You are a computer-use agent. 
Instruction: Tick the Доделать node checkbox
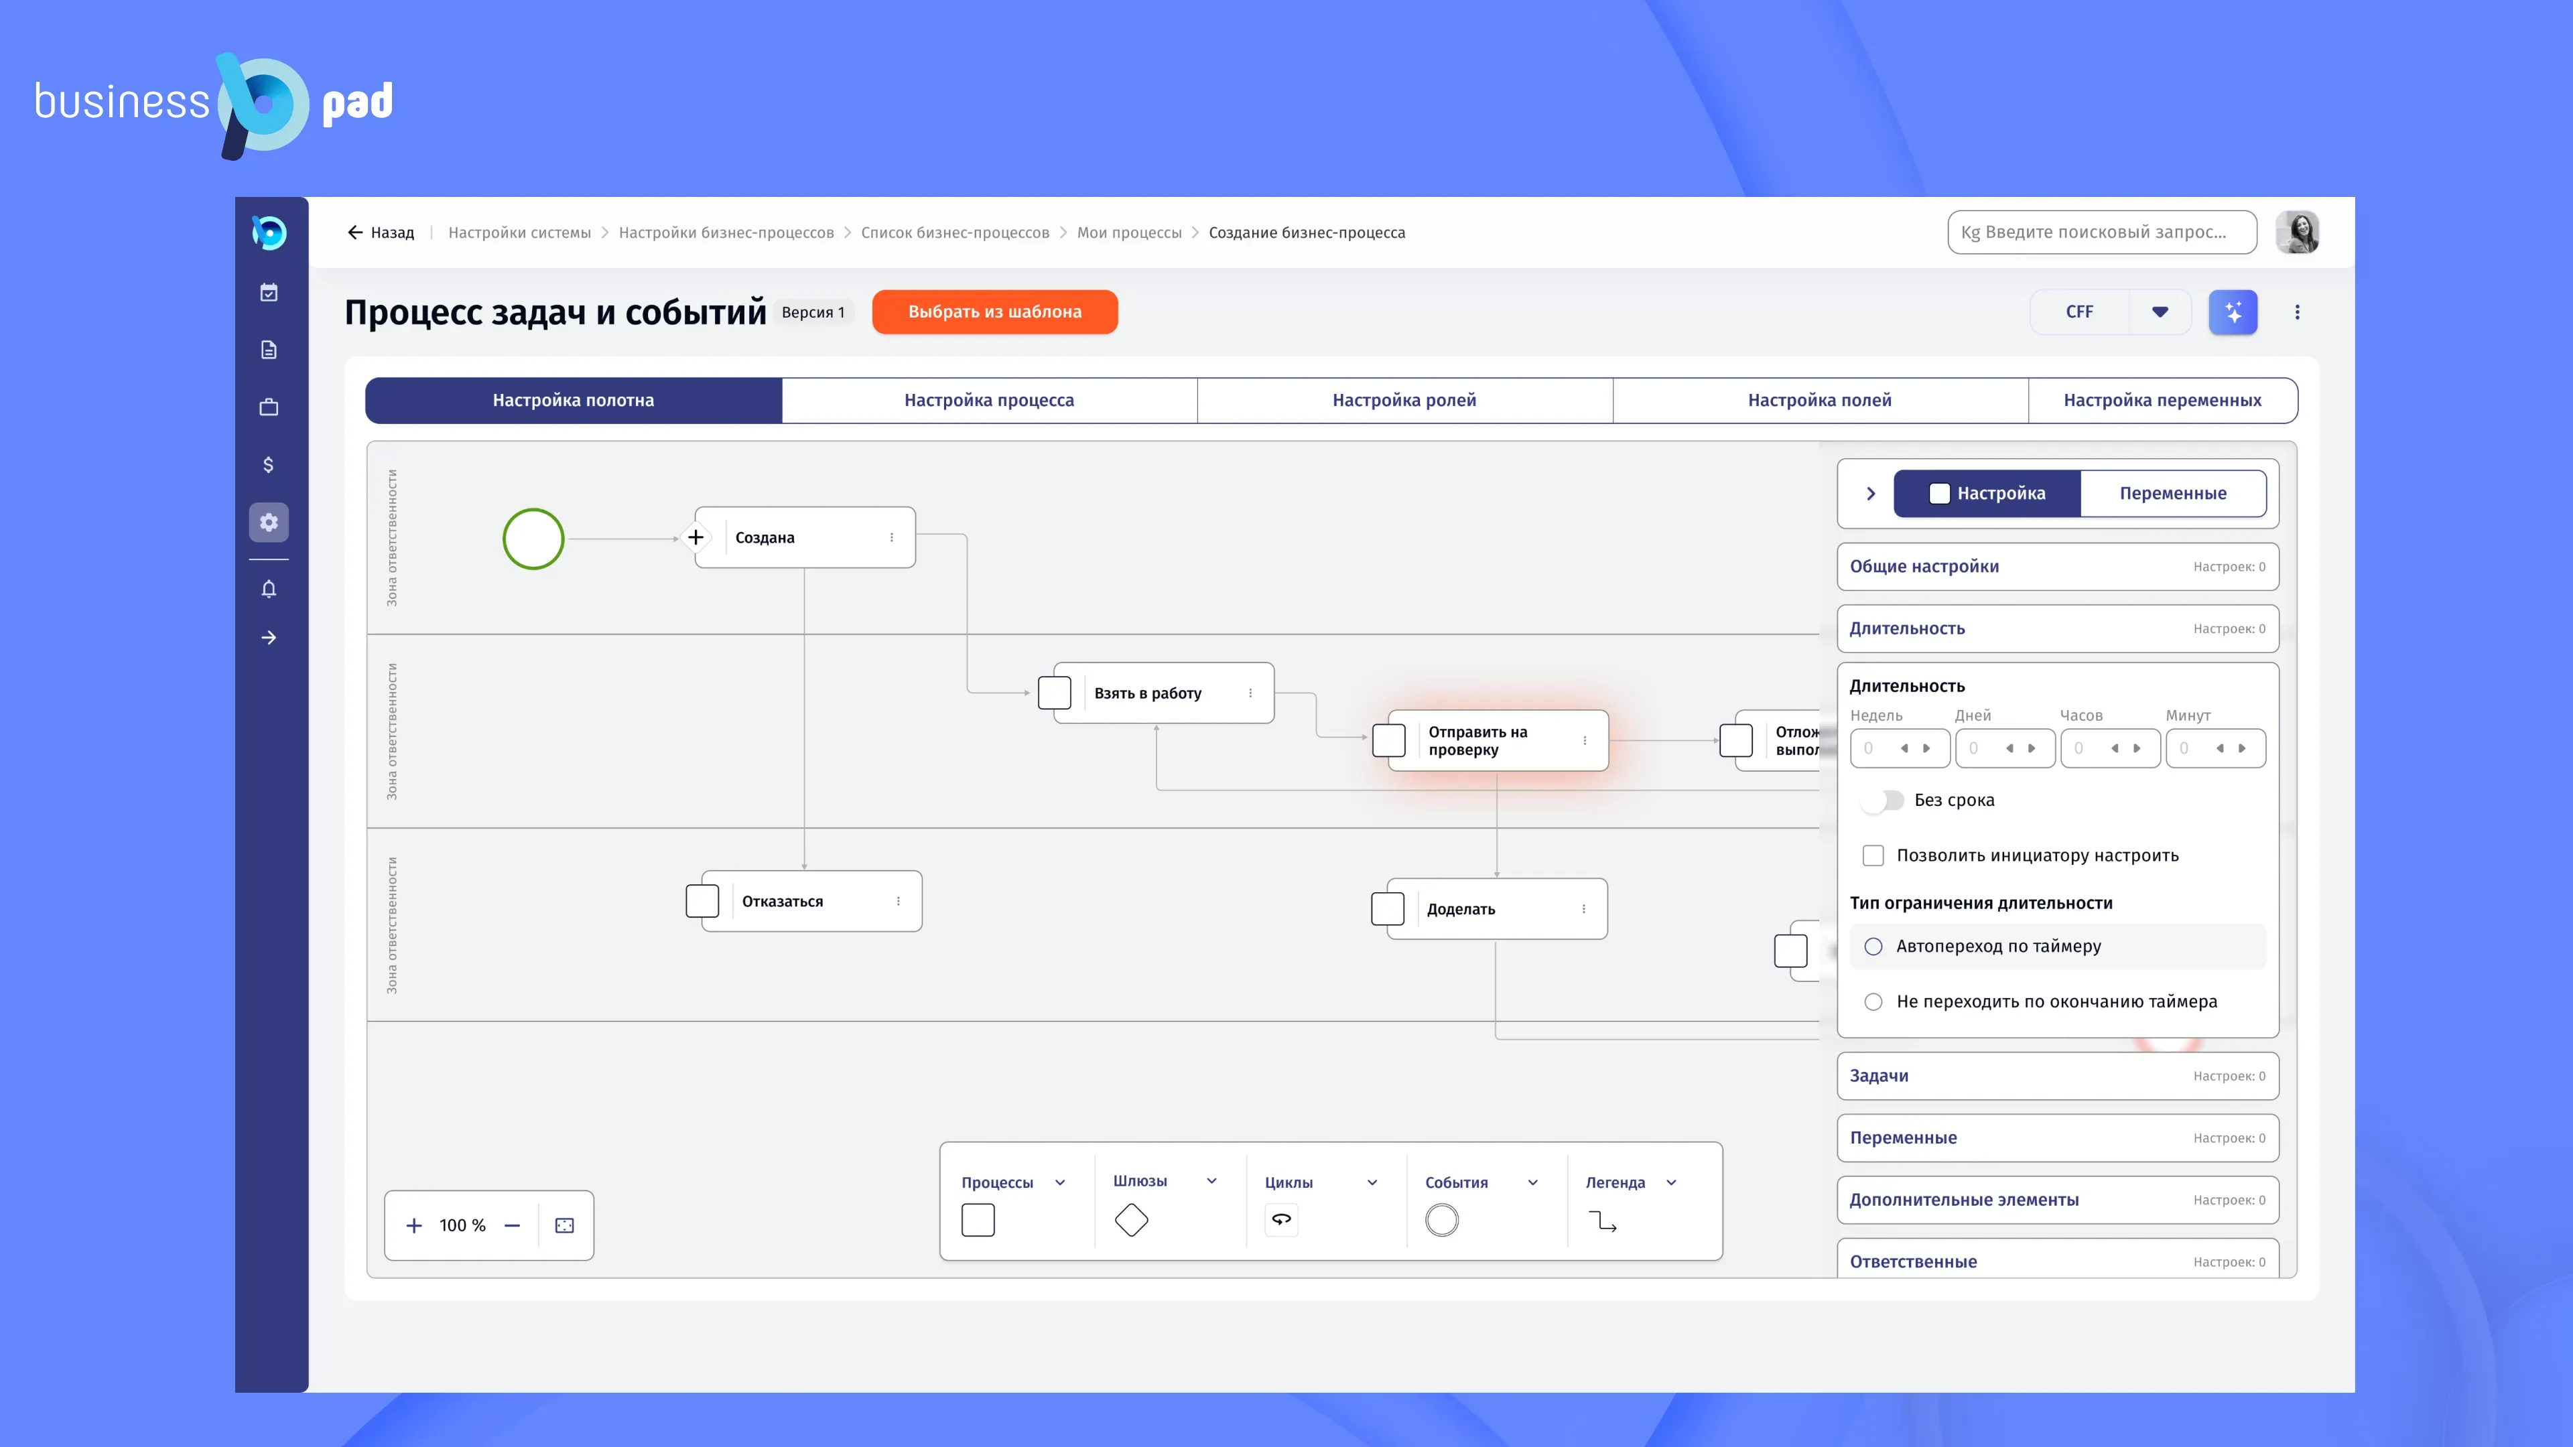[1388, 909]
